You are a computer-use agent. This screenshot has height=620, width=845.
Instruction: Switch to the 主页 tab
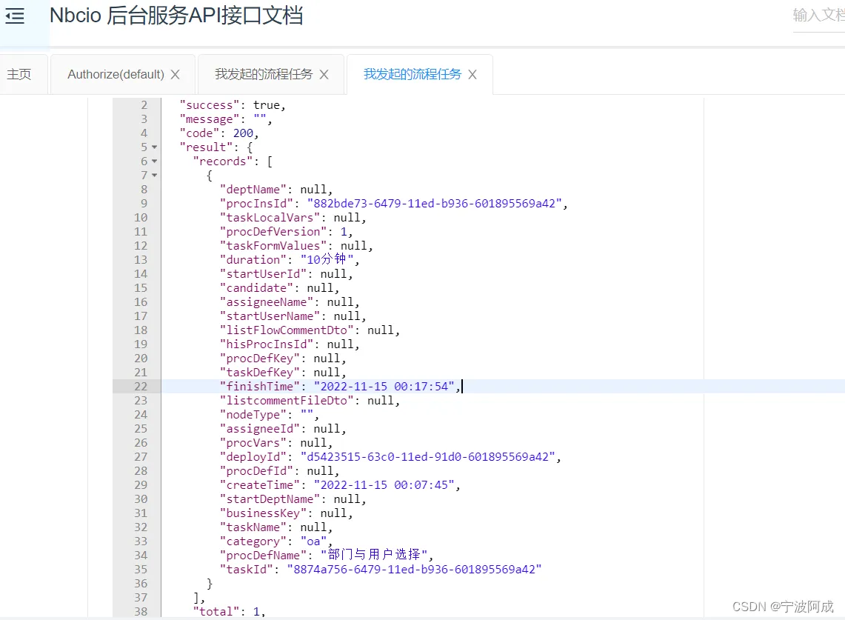pos(19,74)
